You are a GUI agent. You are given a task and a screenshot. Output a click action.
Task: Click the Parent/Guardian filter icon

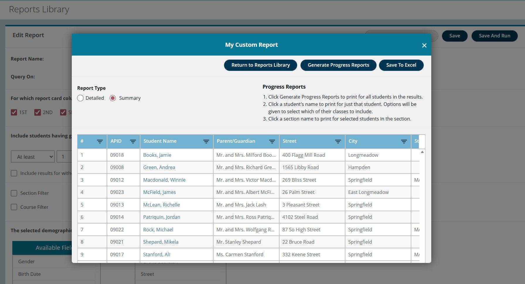click(272, 142)
